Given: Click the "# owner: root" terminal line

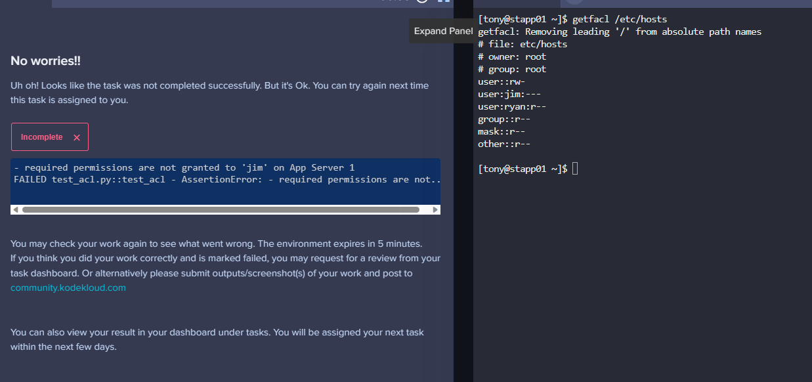Looking at the screenshot, I should tap(512, 56).
